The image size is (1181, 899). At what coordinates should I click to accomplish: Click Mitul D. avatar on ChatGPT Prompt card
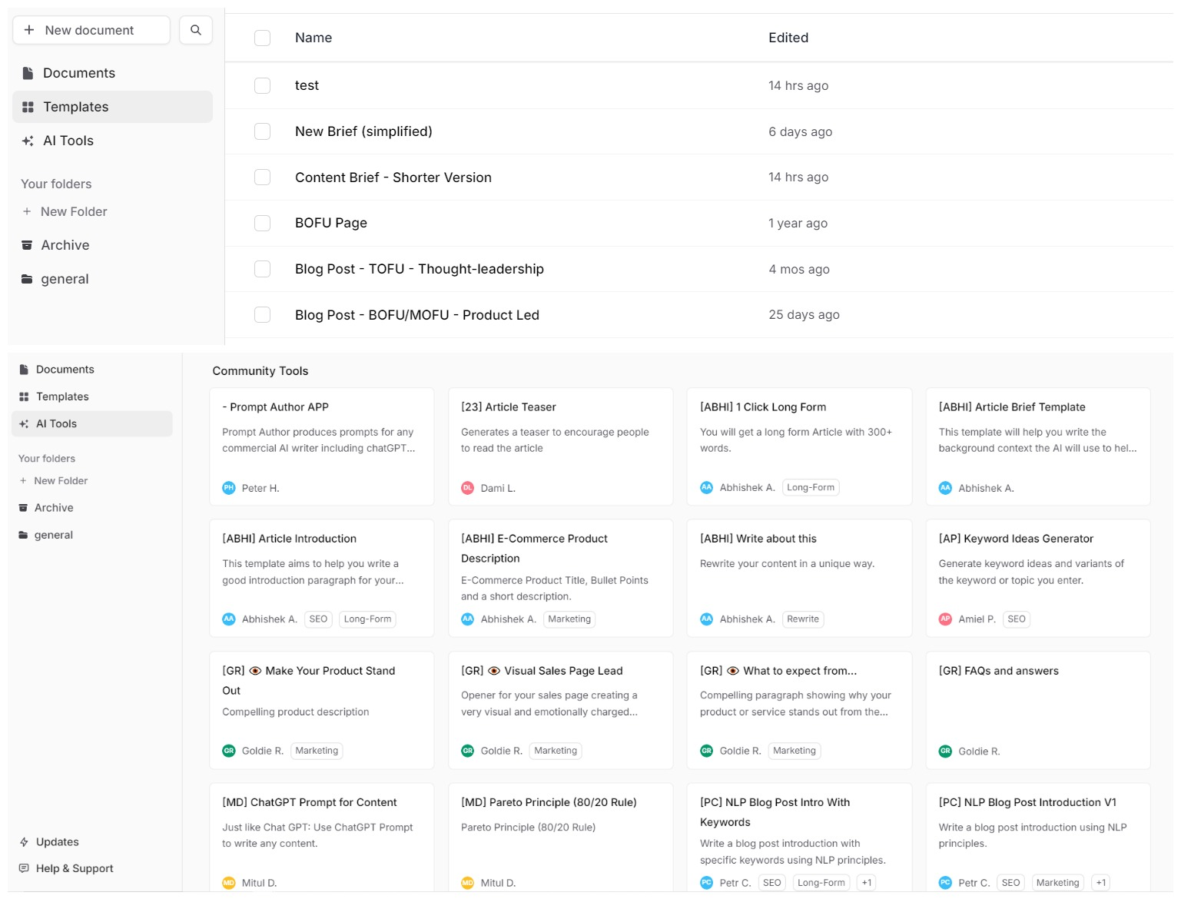point(229,883)
